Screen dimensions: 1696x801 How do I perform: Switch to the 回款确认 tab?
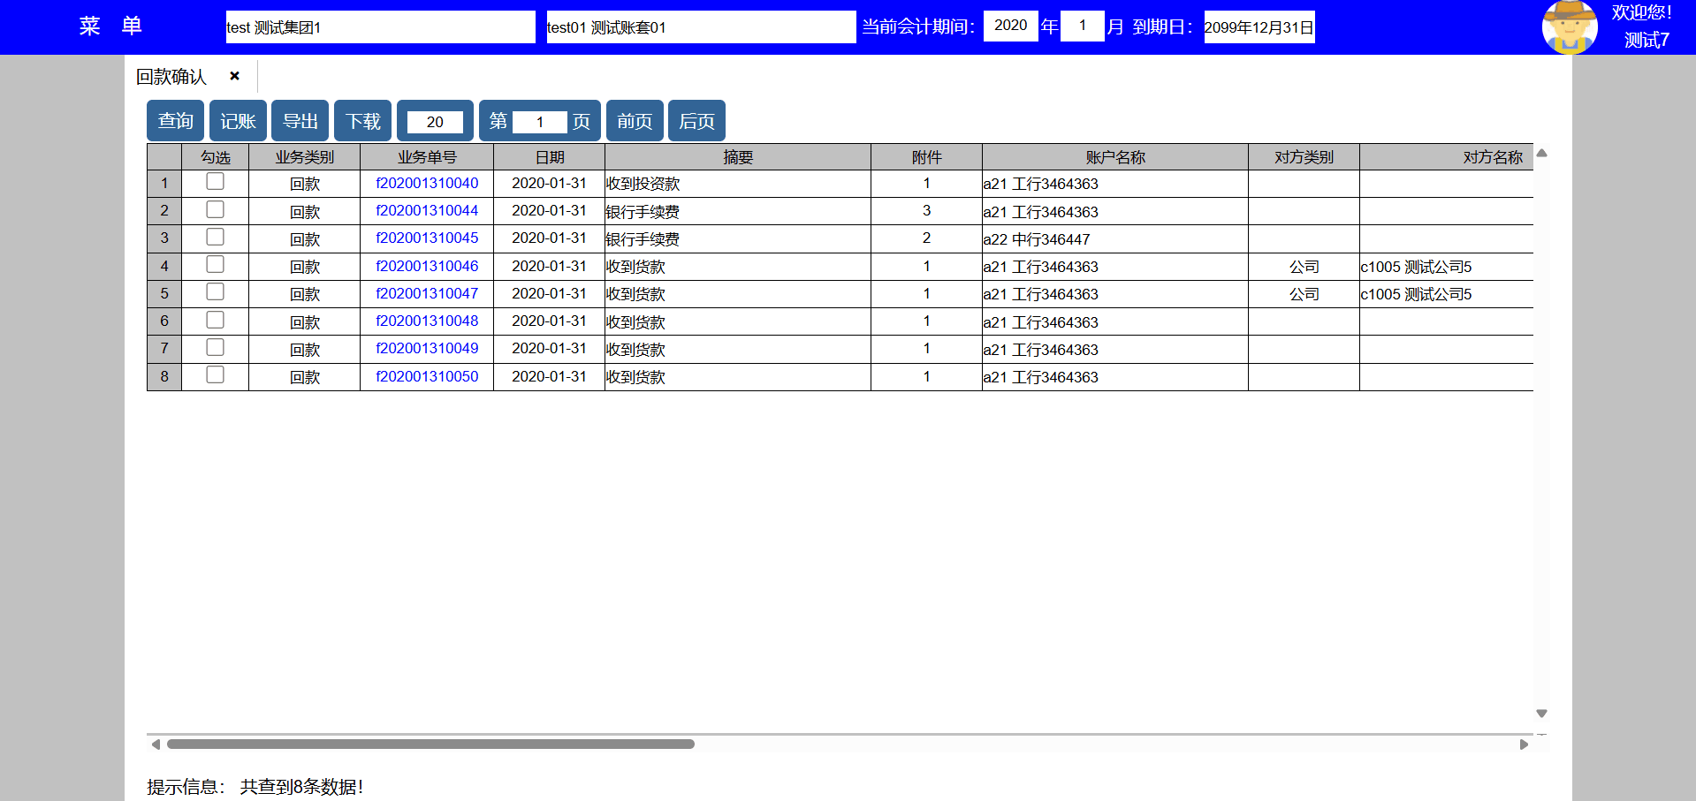click(171, 77)
